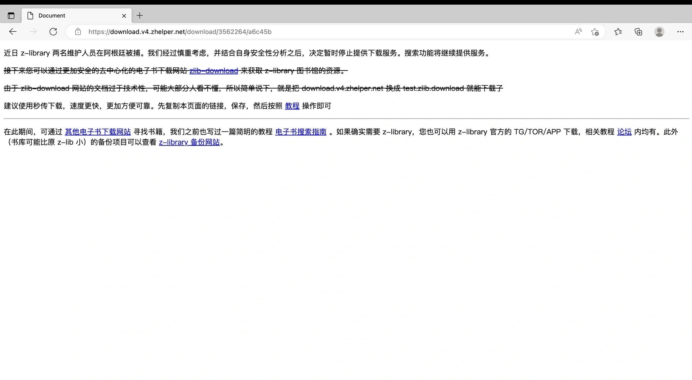Open the 教程 tutorial link
This screenshot has width=692, height=380.
point(292,106)
